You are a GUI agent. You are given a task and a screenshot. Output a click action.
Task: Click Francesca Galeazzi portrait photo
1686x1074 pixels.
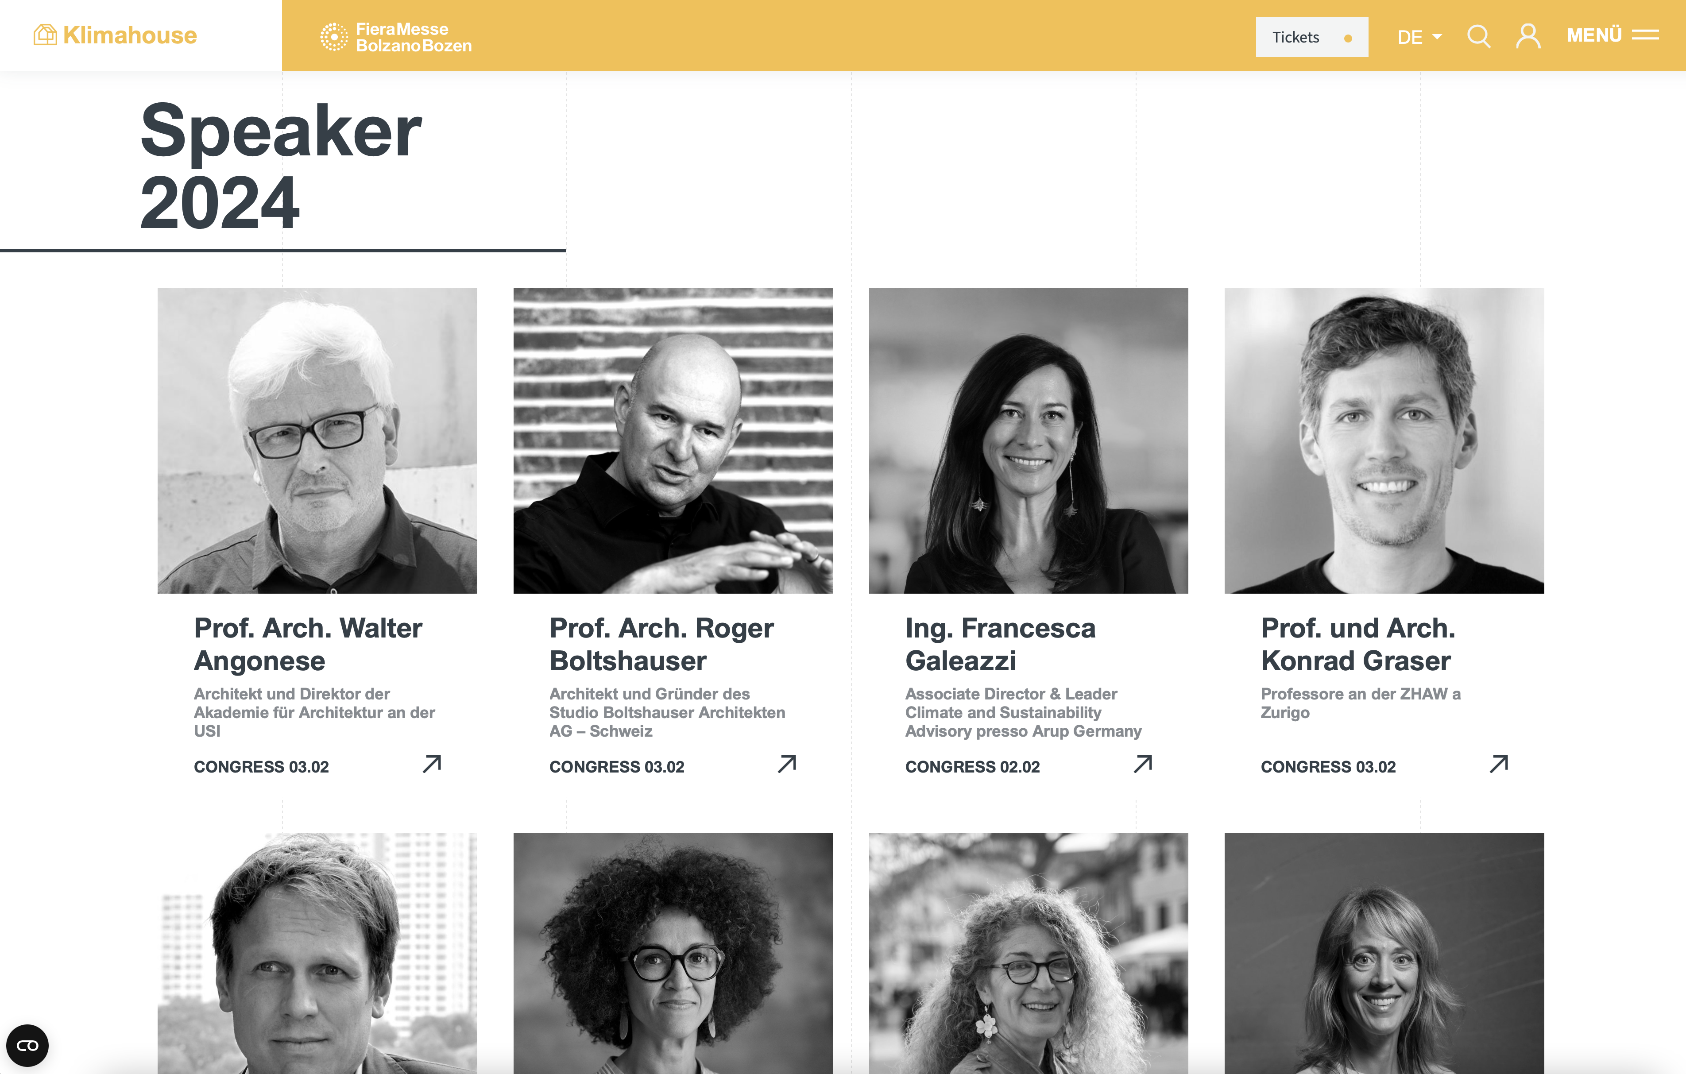(1029, 441)
